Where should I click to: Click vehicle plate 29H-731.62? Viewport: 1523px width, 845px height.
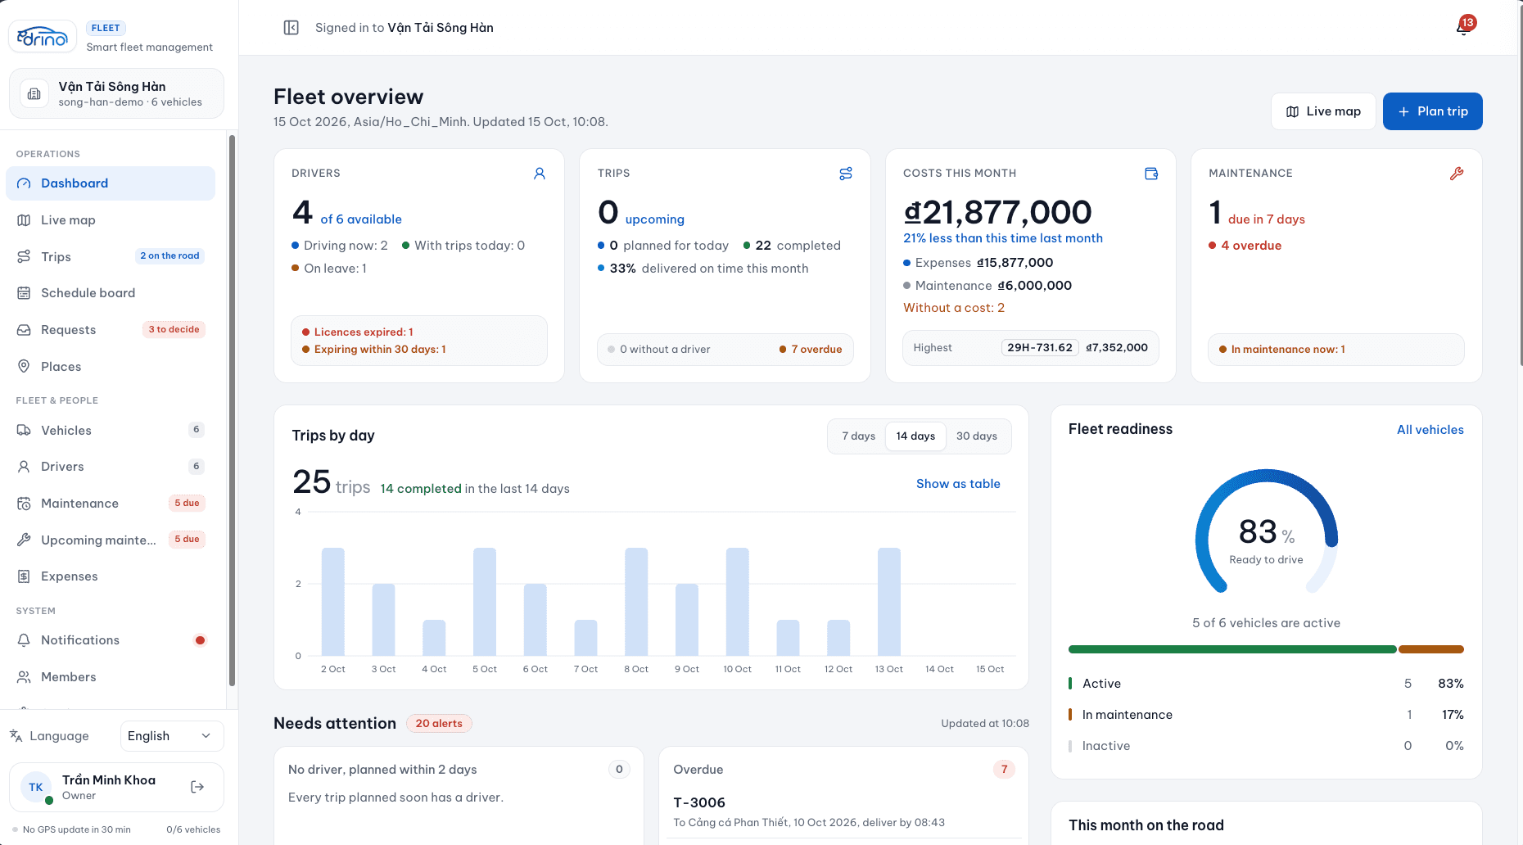tap(1040, 348)
